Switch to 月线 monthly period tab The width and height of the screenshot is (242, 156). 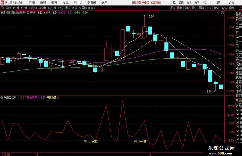[x=75, y=8]
